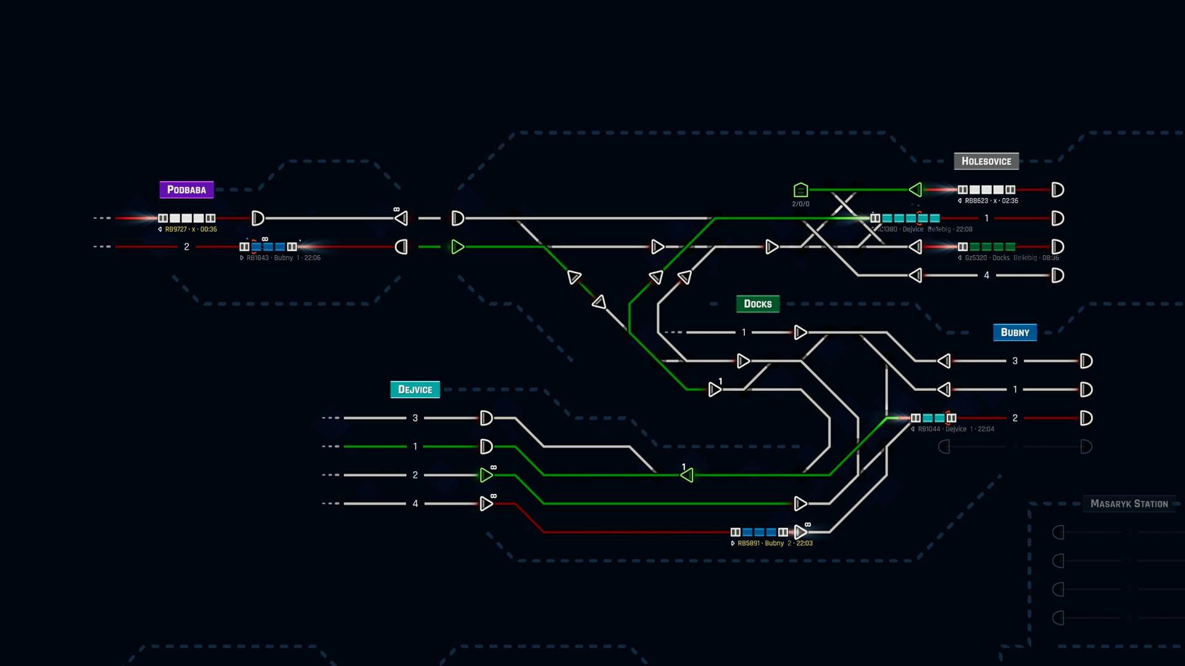1185x666 pixels.
Task: Click the green left-facing signal marked 1
Action: click(x=686, y=475)
